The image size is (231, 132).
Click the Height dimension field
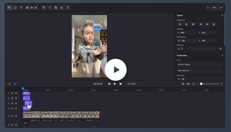pyautogui.click(x=207, y=41)
